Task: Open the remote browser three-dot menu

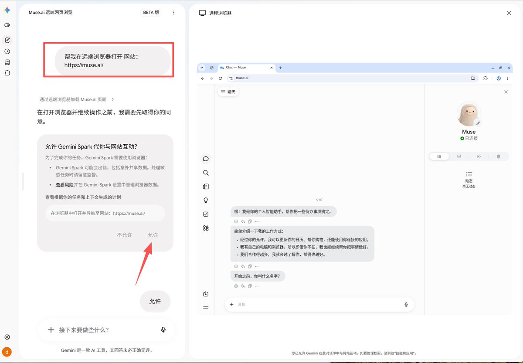Action: (x=508, y=78)
